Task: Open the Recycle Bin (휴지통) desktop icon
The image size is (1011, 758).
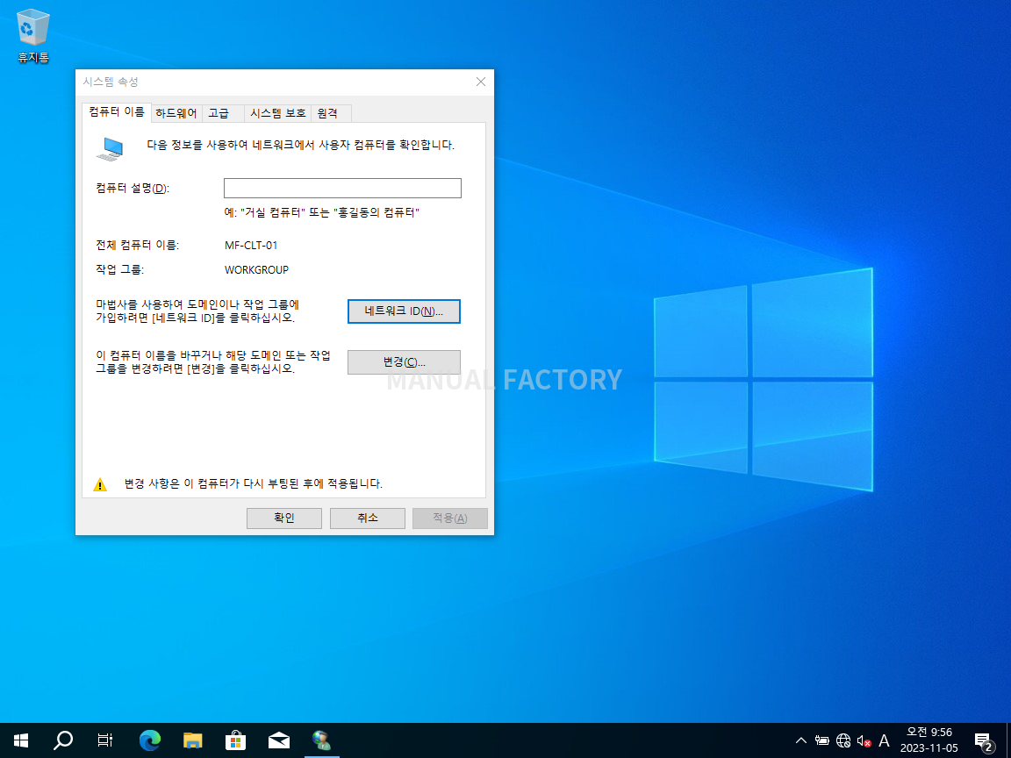Action: tap(32, 36)
